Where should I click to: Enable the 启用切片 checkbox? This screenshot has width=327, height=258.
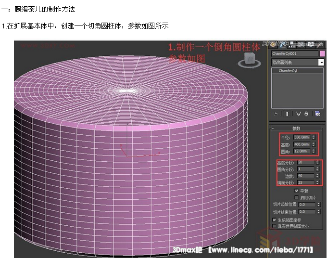point(296,197)
